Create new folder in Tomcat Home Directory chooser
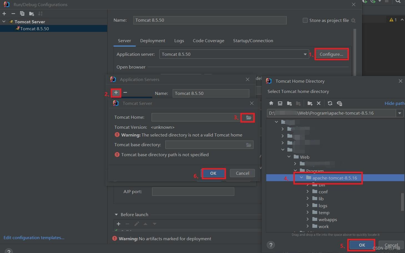Image resolution: width=405 pixels, height=253 pixels. tap(310, 103)
